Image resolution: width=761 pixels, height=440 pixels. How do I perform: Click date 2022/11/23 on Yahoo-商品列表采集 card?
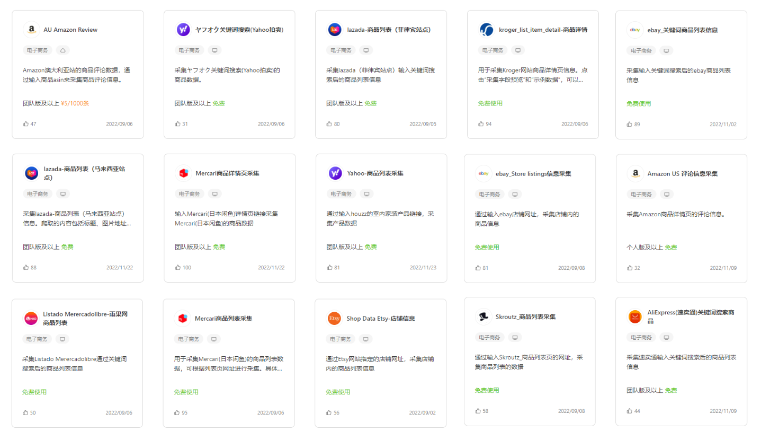point(423,268)
